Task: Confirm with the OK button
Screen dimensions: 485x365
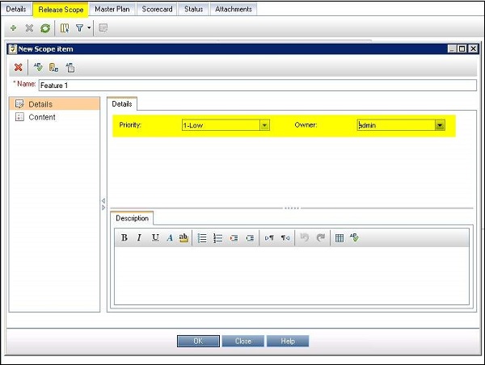Action: 198,342
